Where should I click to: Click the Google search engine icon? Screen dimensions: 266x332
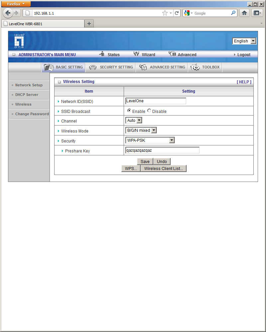(x=187, y=13)
